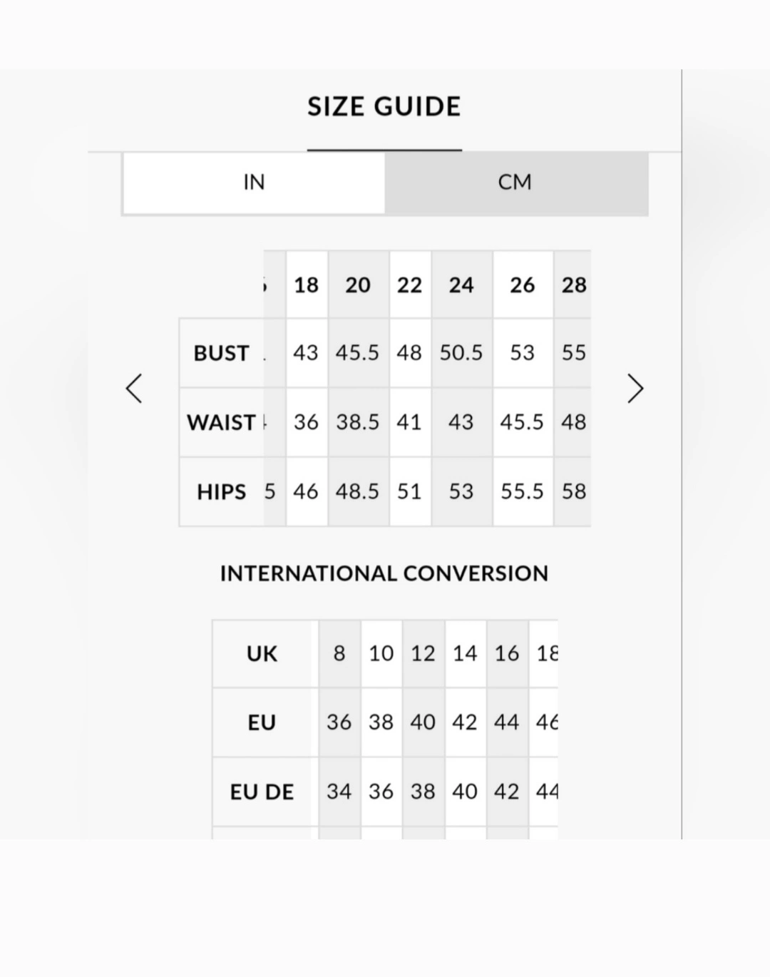Click bust value 50.5 for size 24

coord(461,353)
